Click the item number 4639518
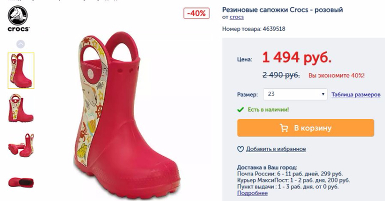385x201 pixels. (273, 29)
